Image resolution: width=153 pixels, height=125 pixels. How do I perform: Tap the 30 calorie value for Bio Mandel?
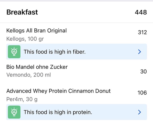[143, 71]
